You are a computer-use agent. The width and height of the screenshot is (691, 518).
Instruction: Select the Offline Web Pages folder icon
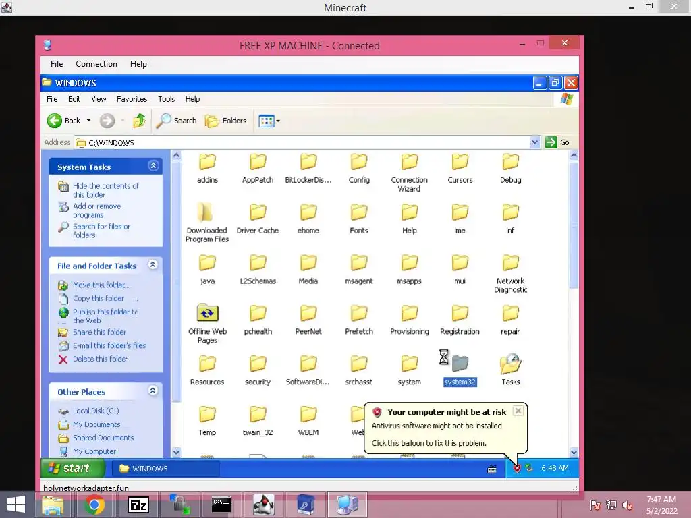[x=207, y=313]
